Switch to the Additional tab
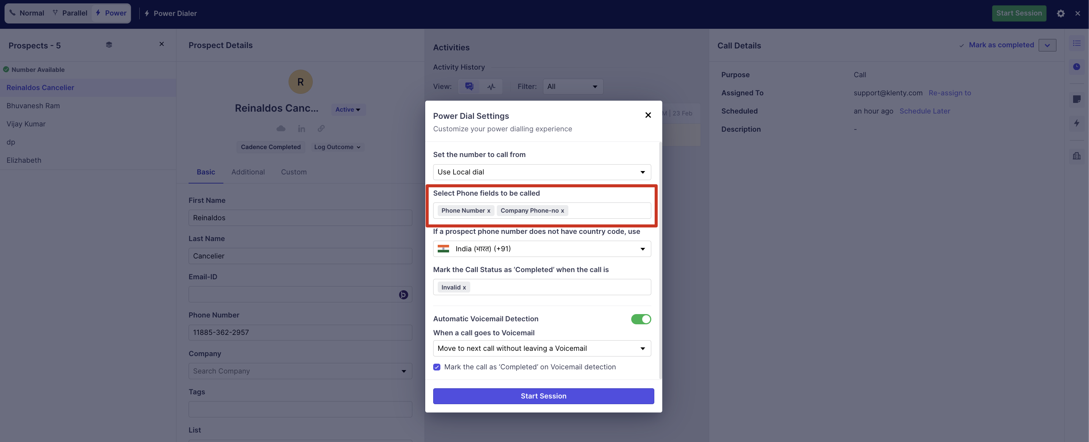The height and width of the screenshot is (442, 1089). click(x=248, y=172)
